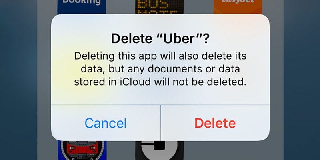Tap the "stored in iCloud" line of the message

(x=159, y=82)
